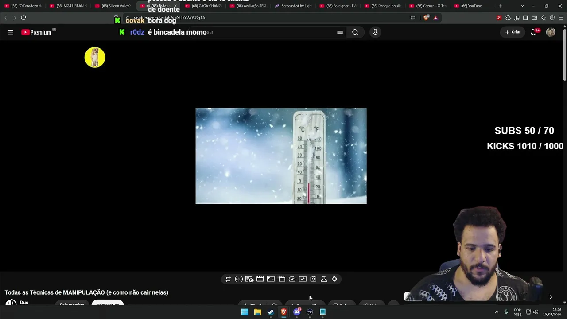The width and height of the screenshot is (567, 319).
Task: Toggle cinema mode clapperboard icon
Action: (x=260, y=279)
